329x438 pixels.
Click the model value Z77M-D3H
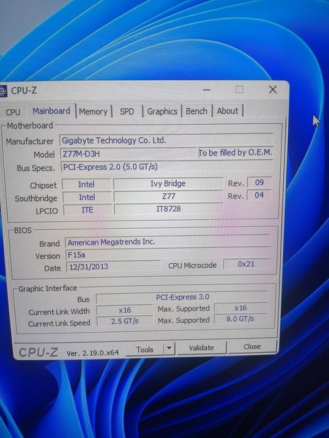tap(128, 154)
